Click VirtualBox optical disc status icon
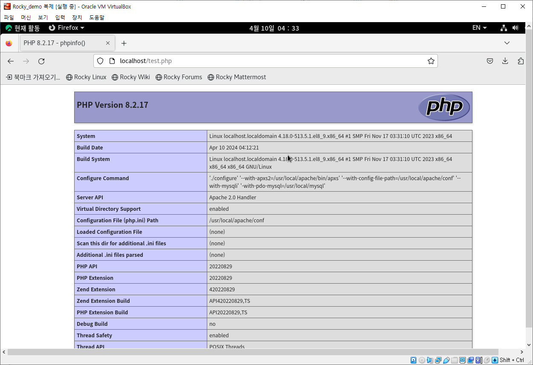The height and width of the screenshot is (365, 533). click(422, 360)
